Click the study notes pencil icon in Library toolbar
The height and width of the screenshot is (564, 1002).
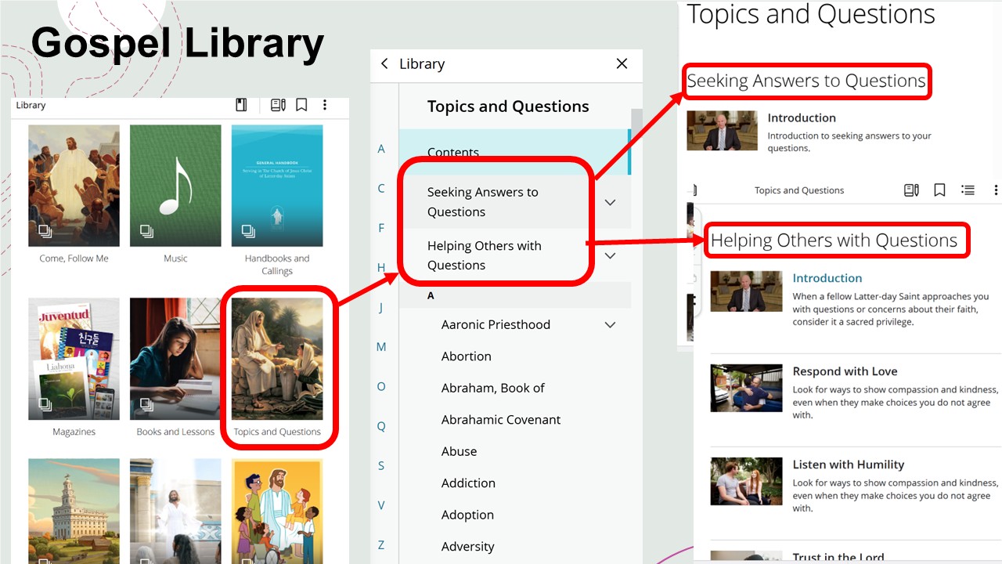tap(278, 105)
